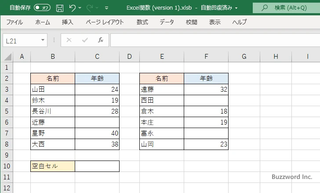Select the cell with age 32
320x193 pixels.
[x=206, y=89]
